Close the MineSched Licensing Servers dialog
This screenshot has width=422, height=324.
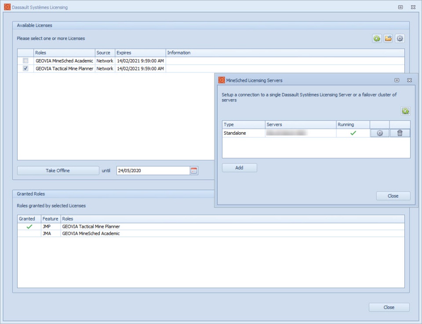(x=393, y=196)
